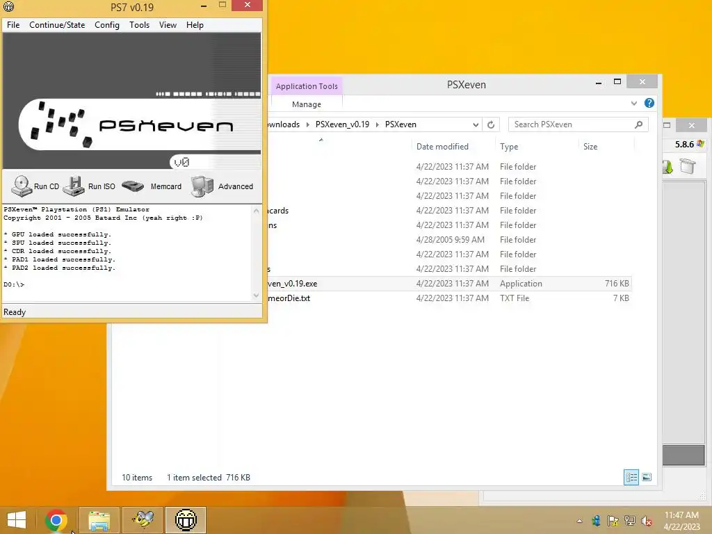Screen dimensions: 712x534
Task: Expand the address bar history dropdown
Action: coord(476,124)
